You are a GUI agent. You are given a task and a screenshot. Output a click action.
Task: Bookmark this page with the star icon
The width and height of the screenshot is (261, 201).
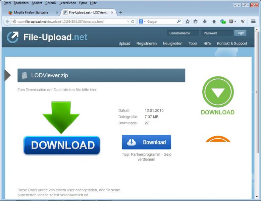[188, 21]
